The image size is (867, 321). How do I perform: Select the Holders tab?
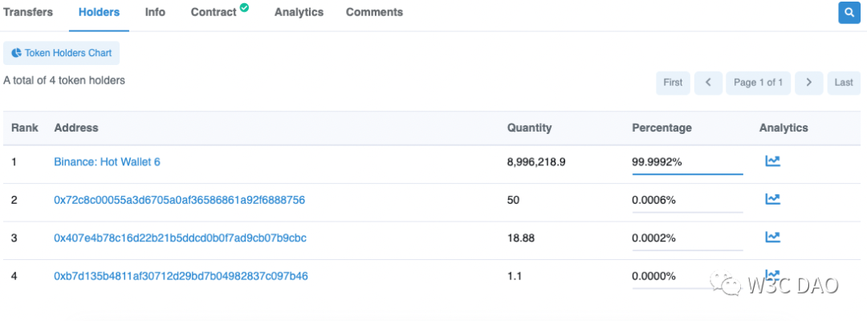99,12
